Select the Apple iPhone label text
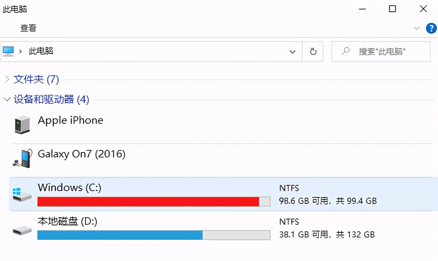438x261 pixels. coord(71,120)
